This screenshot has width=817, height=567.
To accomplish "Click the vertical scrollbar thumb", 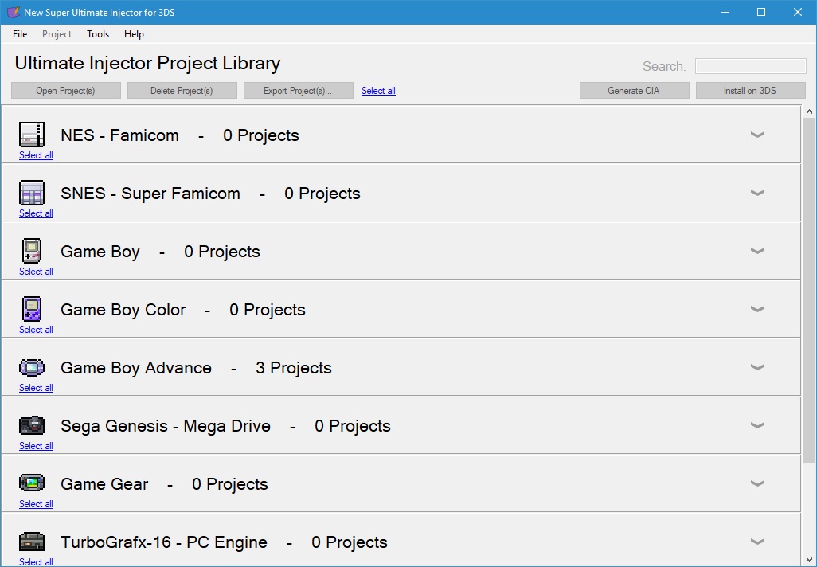I will 809,290.
